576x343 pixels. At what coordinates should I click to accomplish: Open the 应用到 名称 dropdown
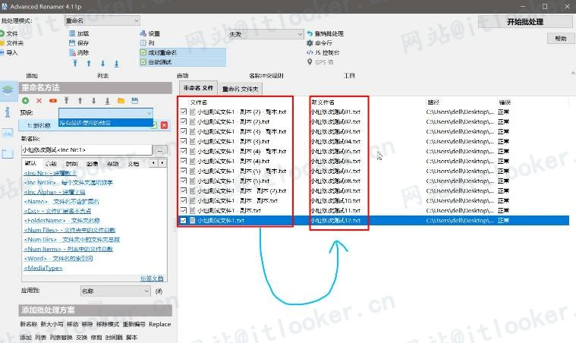pos(115,291)
